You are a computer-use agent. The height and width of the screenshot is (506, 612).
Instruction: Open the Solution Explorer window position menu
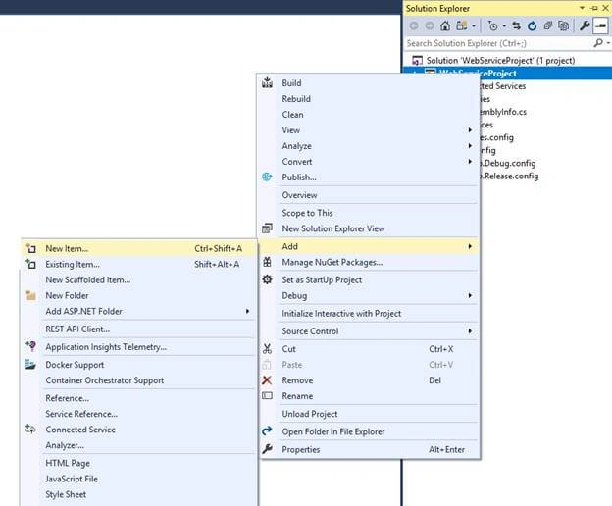coord(582,8)
